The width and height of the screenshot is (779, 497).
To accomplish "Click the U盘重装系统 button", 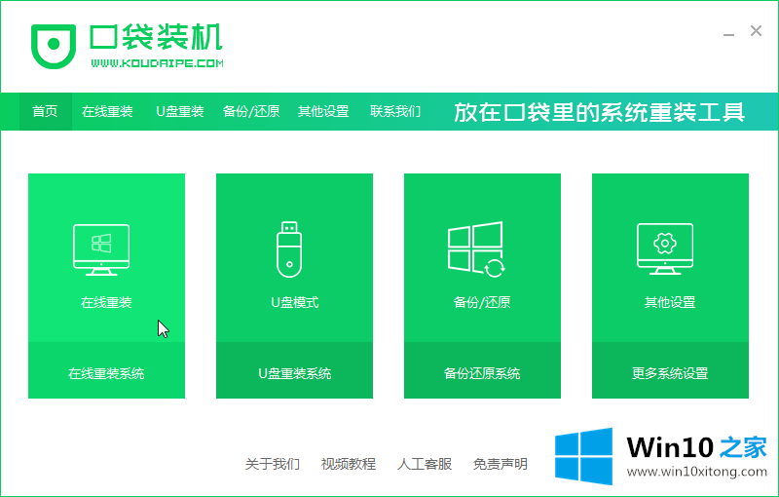I will click(295, 370).
